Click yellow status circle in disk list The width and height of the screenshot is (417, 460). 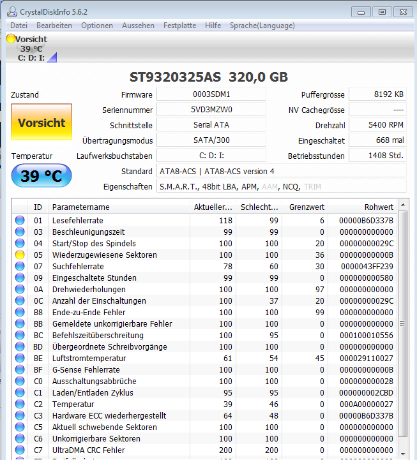click(11, 38)
